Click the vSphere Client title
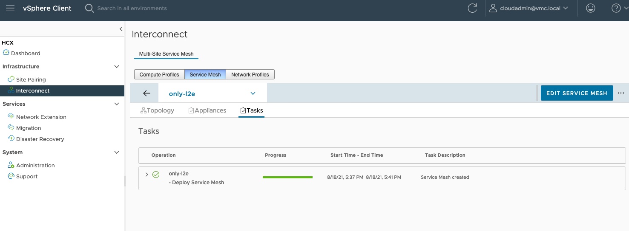Viewport: 629px width, 231px height. tap(47, 8)
